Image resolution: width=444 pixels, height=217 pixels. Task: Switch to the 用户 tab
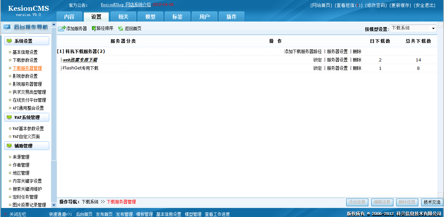coord(205,17)
